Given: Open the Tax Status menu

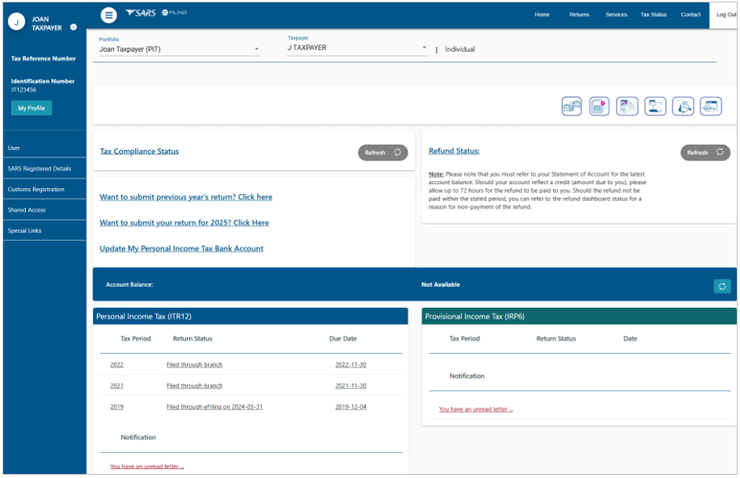Looking at the screenshot, I should pyautogui.click(x=653, y=15).
